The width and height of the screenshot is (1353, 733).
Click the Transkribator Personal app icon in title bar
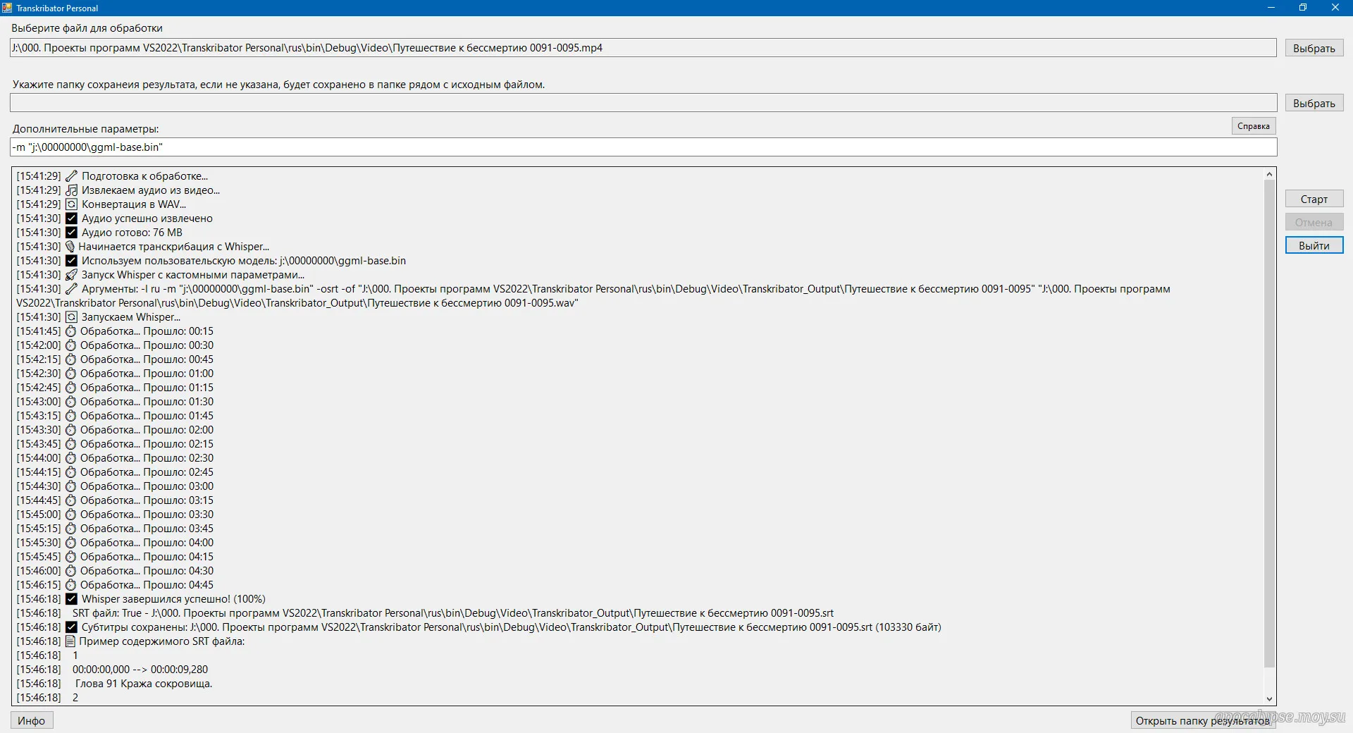(7, 8)
